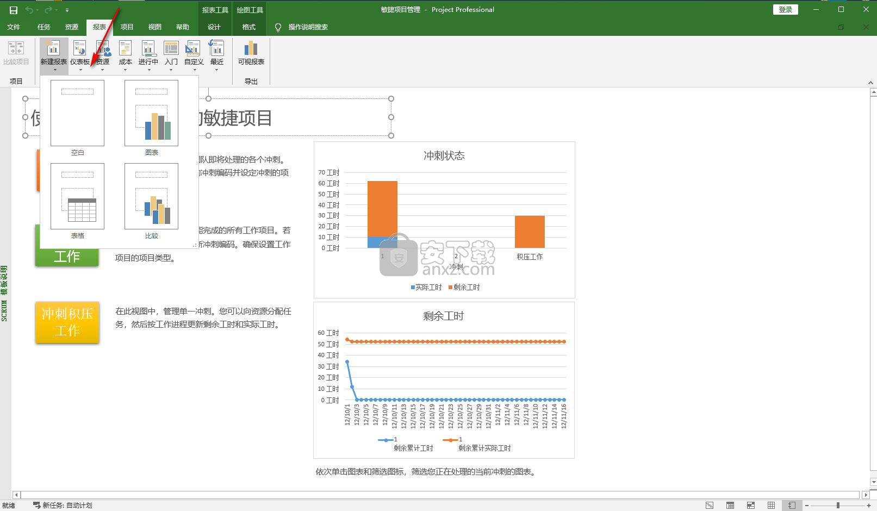Click the zoom slider handle in status bar
The height and width of the screenshot is (511, 877).
coord(838,506)
